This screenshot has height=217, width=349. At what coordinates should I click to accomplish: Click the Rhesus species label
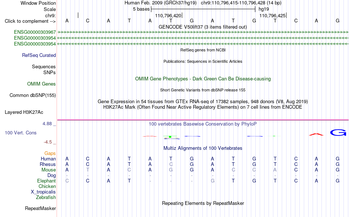pyautogui.click(x=48, y=164)
